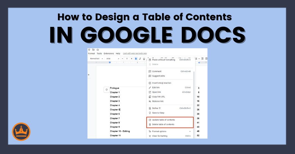295x154 pixels.
Task: Open the Arial font dropdown
Action: pos(113,59)
